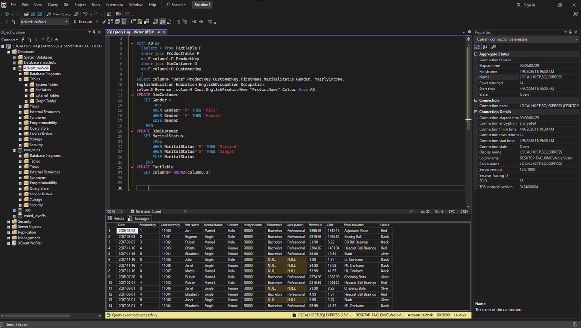Close the SQLQuery1.sql tab

[x=164, y=32]
